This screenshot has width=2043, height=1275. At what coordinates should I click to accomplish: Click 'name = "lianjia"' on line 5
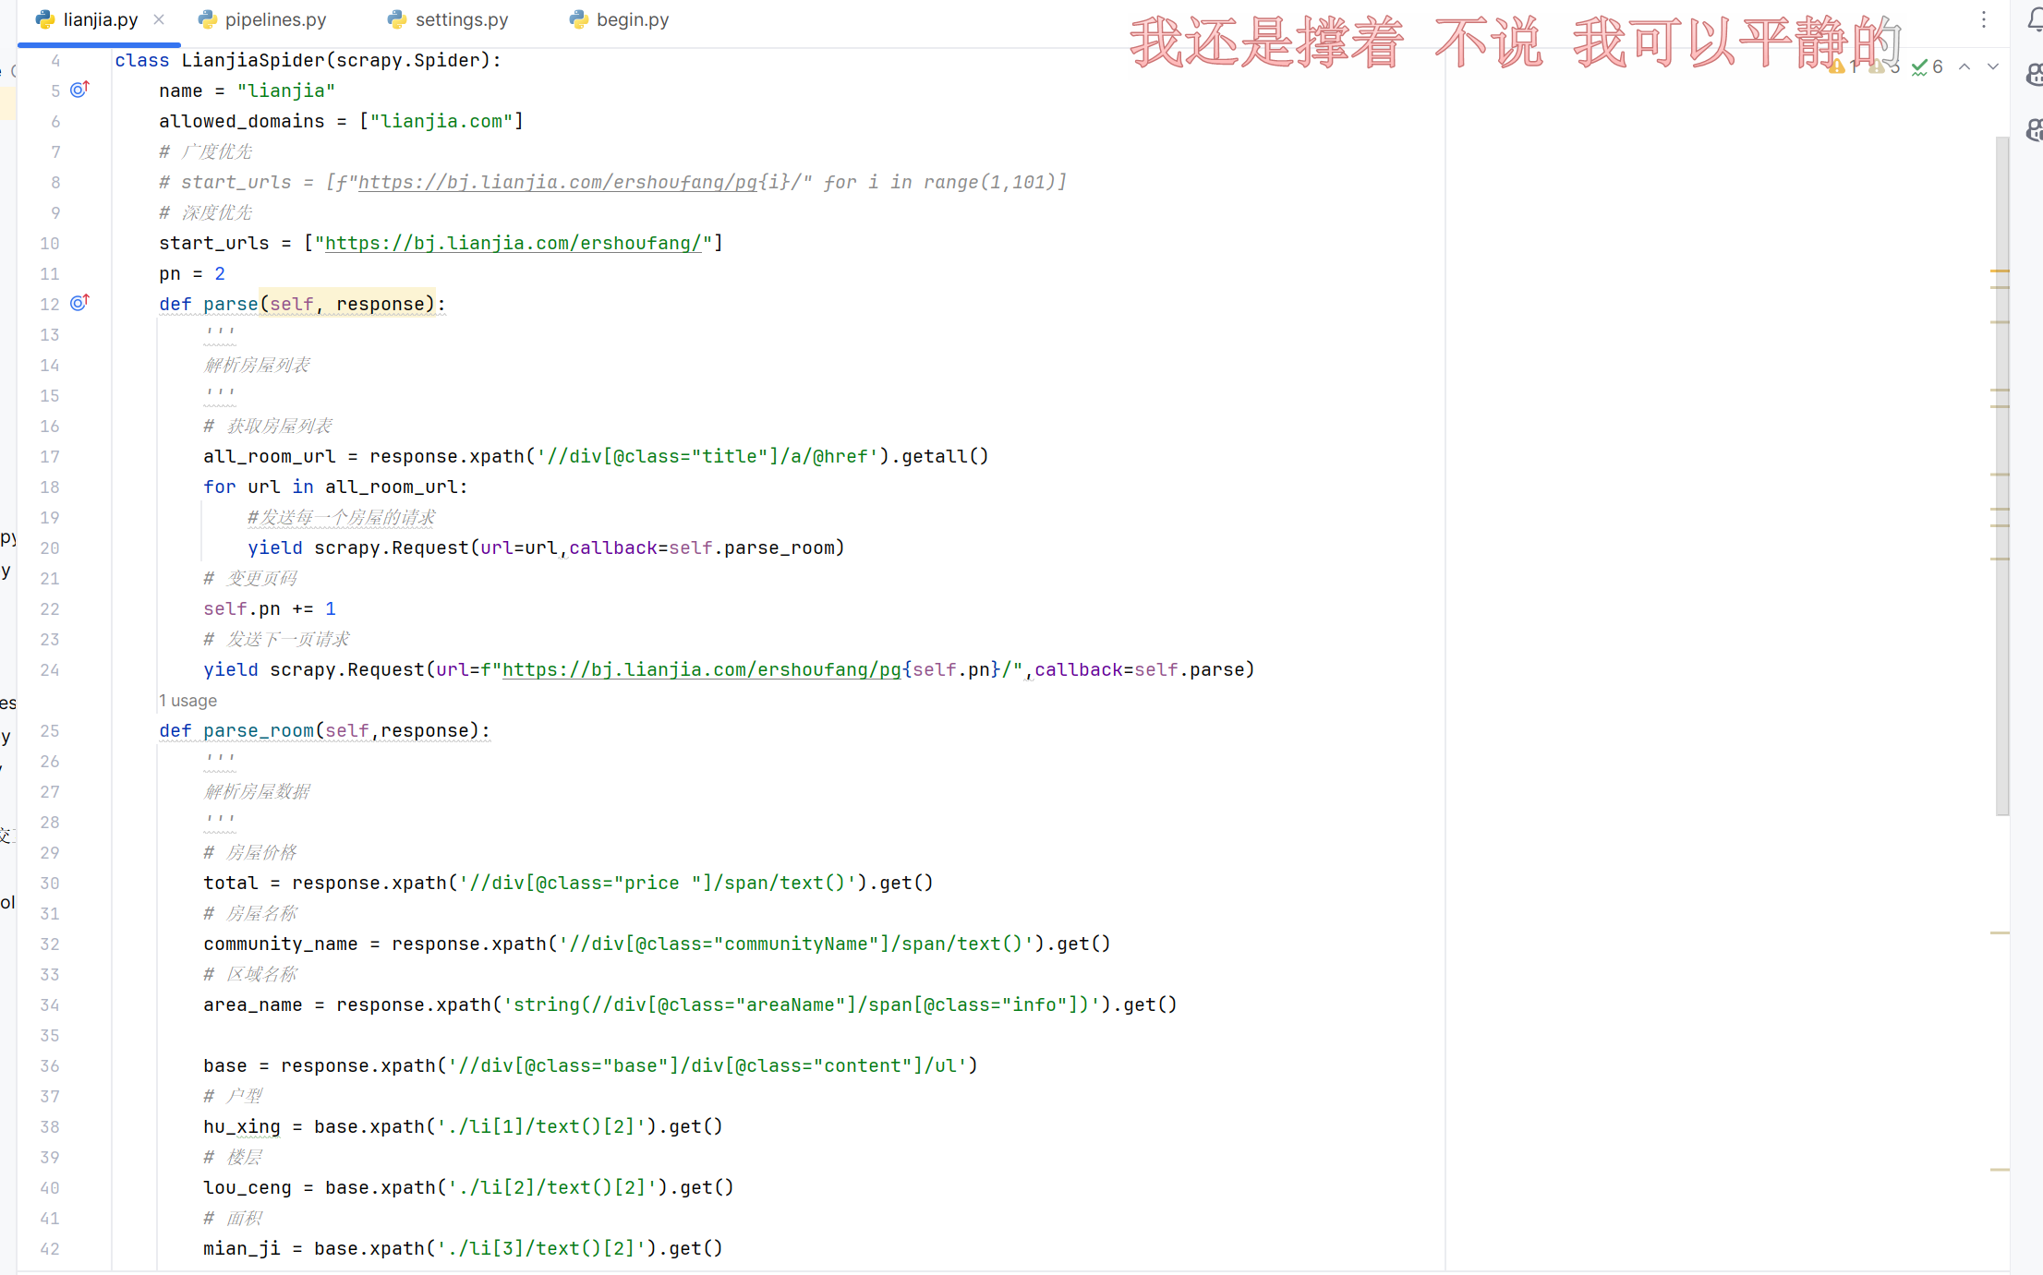pos(248,90)
